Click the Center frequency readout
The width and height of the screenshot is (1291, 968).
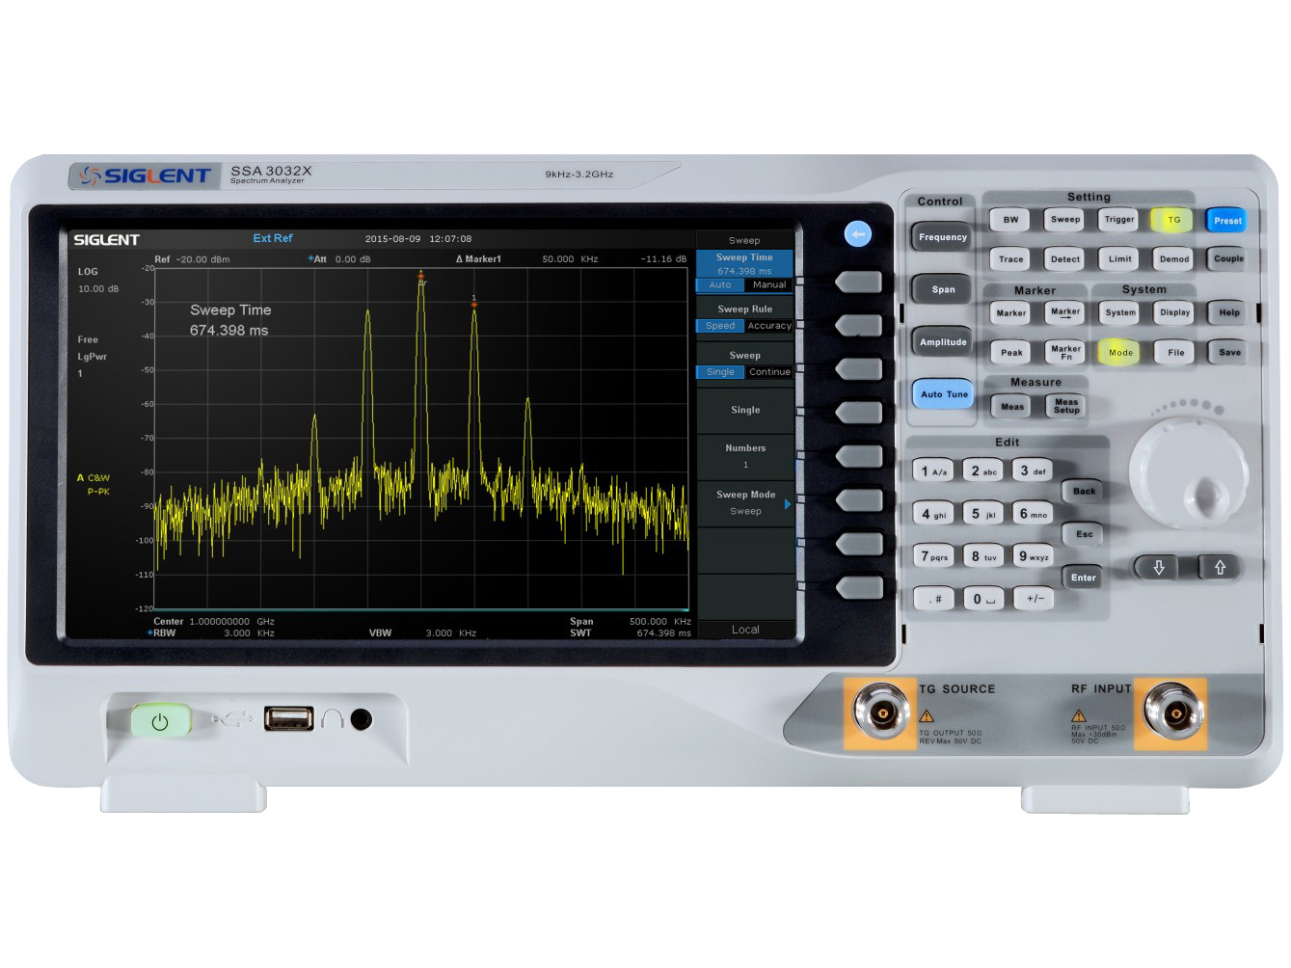click(x=214, y=622)
